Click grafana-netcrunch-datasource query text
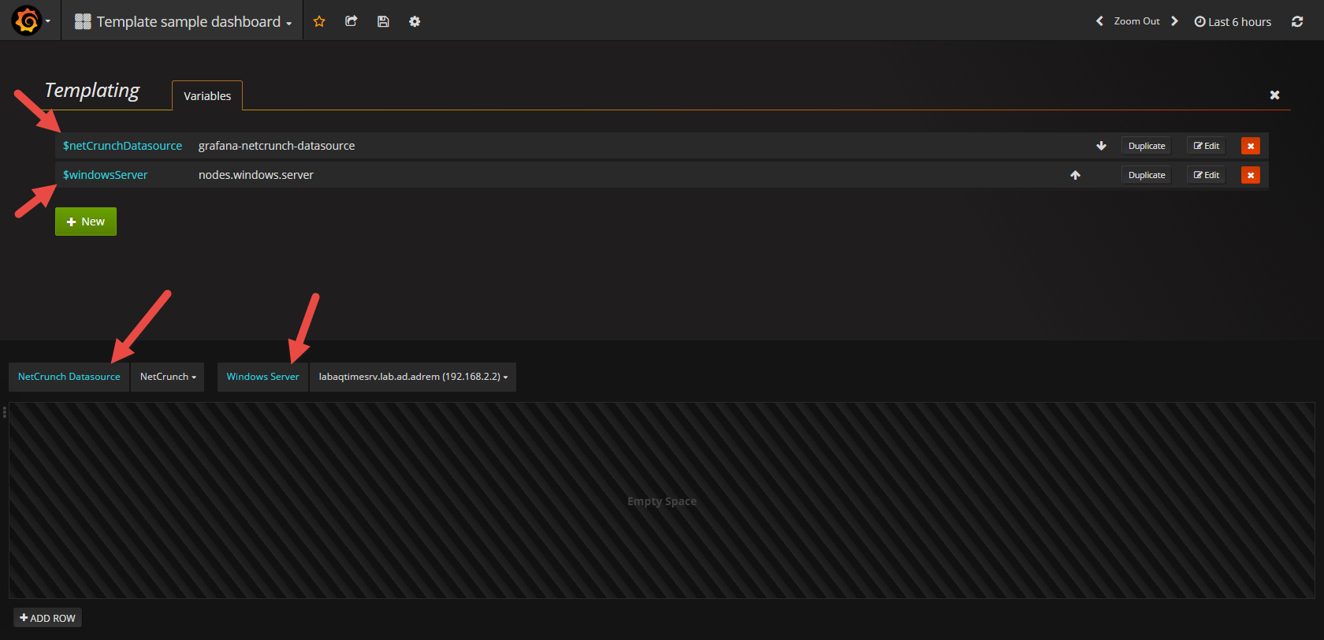This screenshot has height=640, width=1324. [277, 146]
